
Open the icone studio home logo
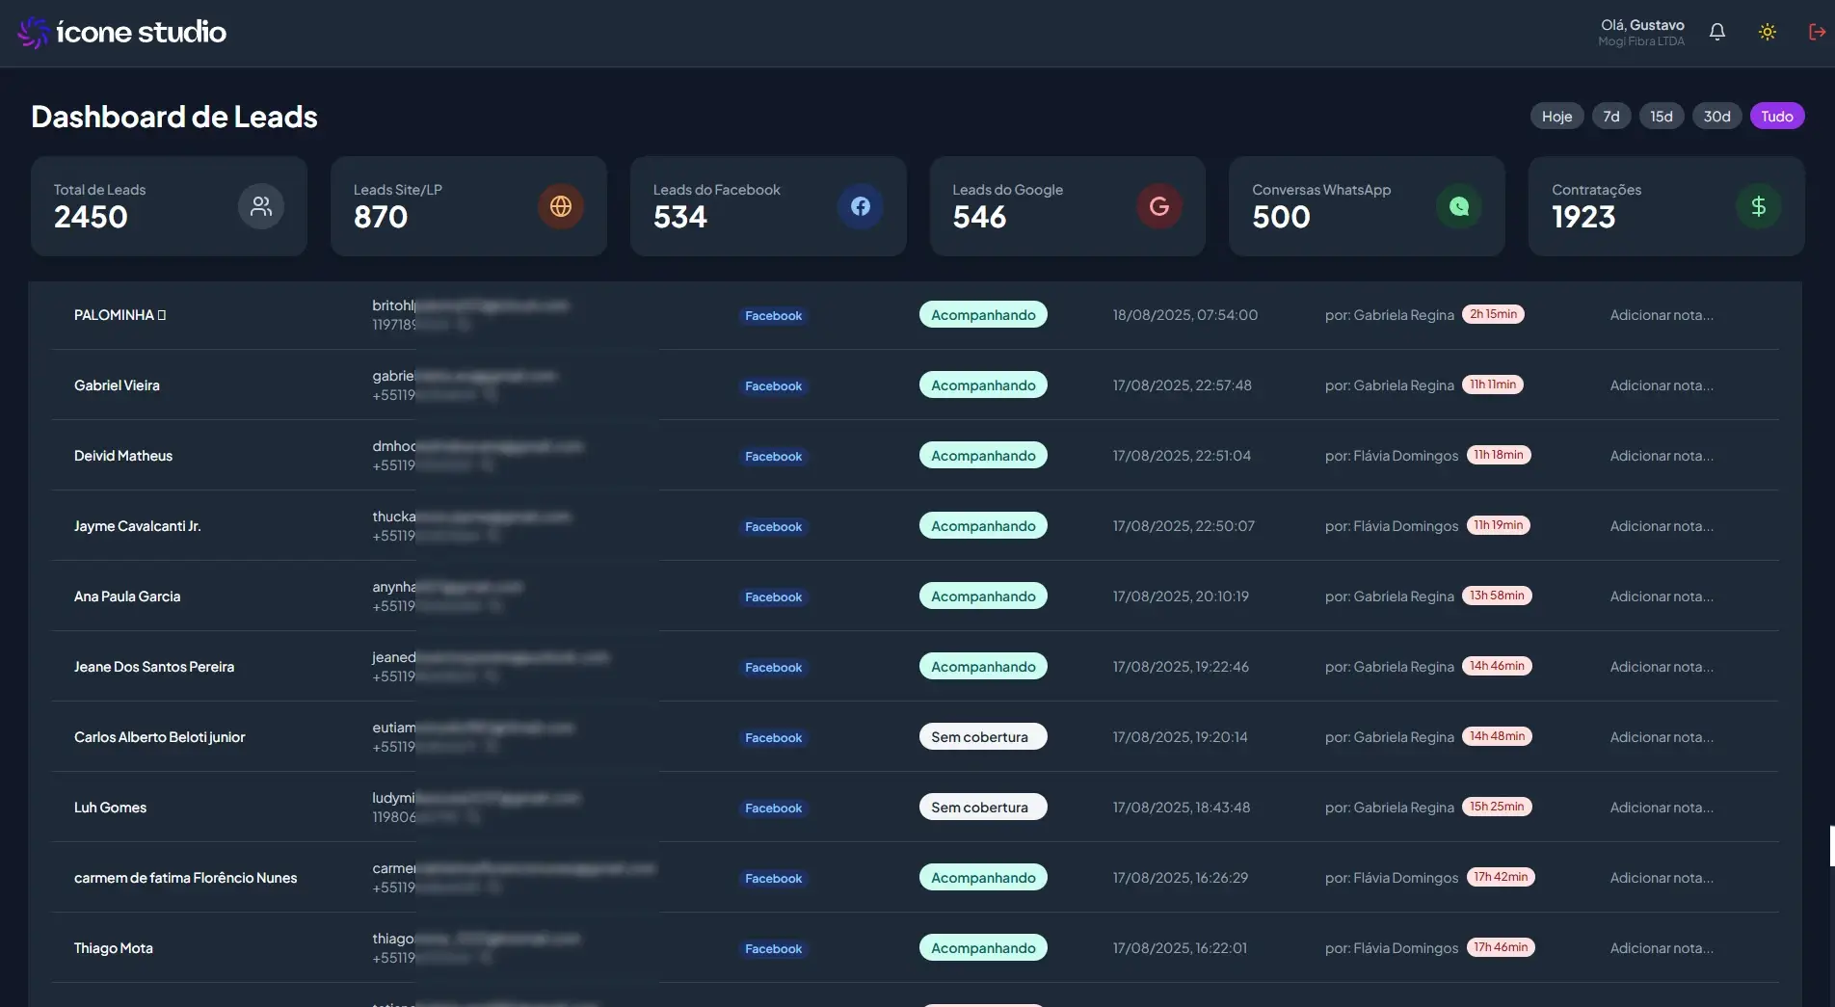tap(120, 31)
